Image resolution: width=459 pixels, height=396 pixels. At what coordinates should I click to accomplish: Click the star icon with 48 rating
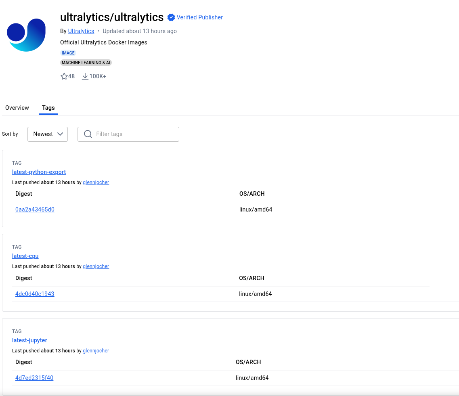click(x=64, y=76)
